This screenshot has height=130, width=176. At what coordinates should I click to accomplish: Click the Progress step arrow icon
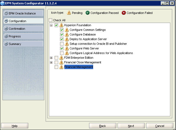coord(6,36)
